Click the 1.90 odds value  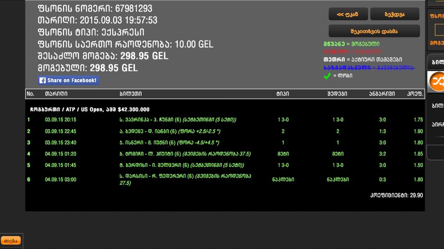tap(418, 131)
